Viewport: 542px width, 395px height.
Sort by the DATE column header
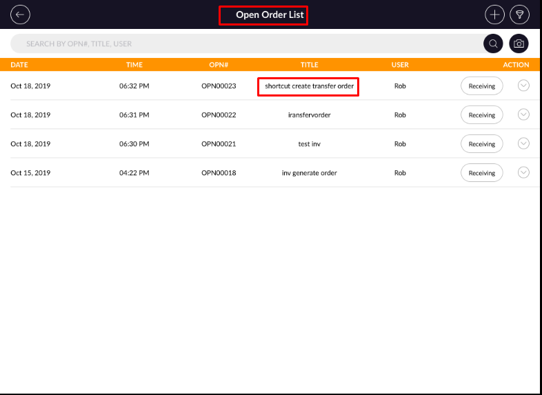click(19, 65)
